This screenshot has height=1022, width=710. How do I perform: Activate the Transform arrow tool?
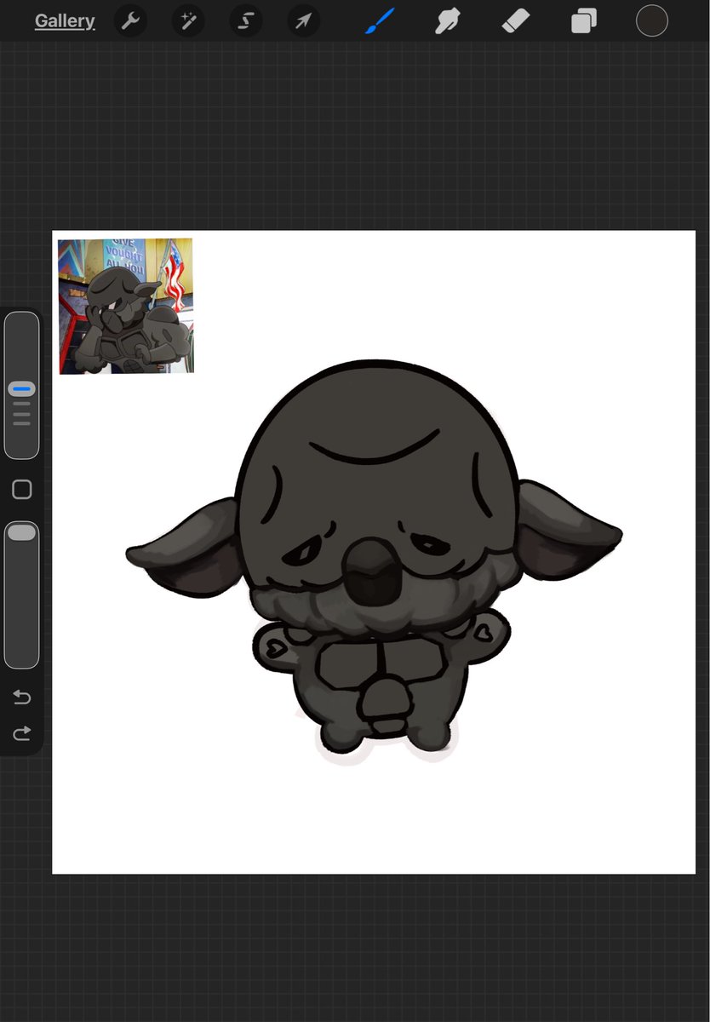(x=304, y=21)
